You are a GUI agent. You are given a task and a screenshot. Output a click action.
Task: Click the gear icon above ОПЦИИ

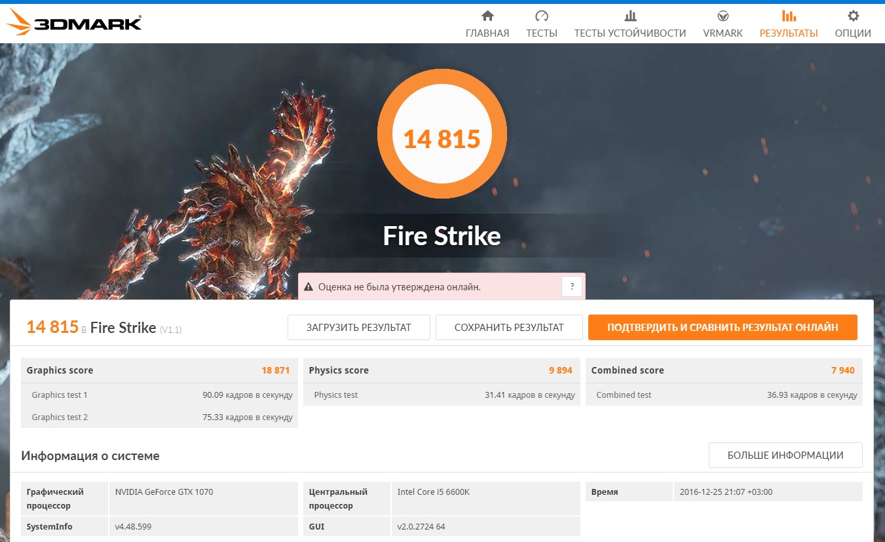853,16
